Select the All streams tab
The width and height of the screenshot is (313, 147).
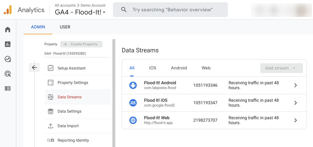click(132, 68)
